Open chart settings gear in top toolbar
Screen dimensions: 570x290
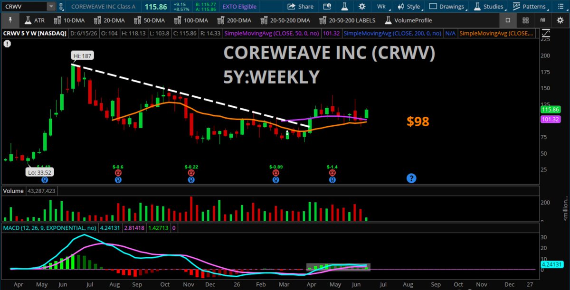(362, 7)
